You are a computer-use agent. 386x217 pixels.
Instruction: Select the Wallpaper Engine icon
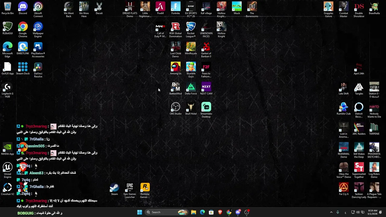(38, 30)
